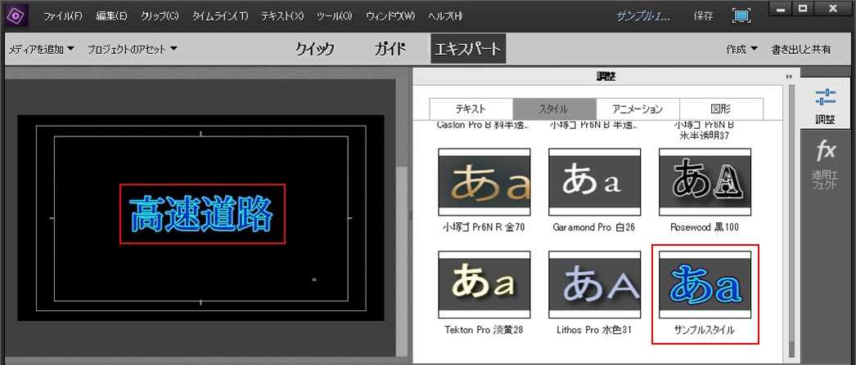This screenshot has height=365, width=856.
Task: Switch to クイック view mode
Action: point(315,49)
